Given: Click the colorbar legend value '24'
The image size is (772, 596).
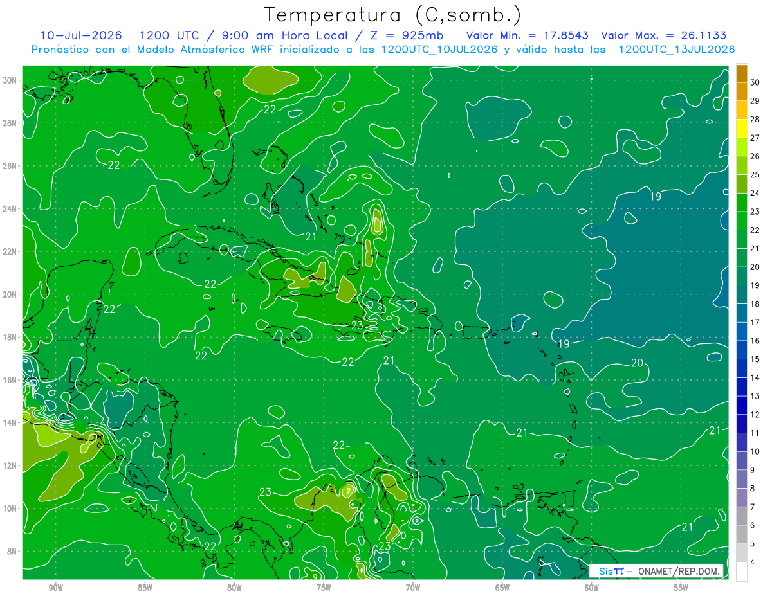Looking at the screenshot, I should pyautogui.click(x=755, y=193).
